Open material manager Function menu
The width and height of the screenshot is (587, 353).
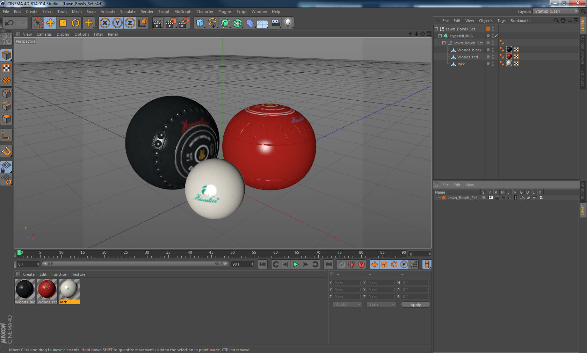tap(59, 274)
